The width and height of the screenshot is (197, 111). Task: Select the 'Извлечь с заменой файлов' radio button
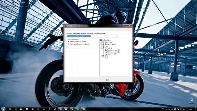coord(69,42)
